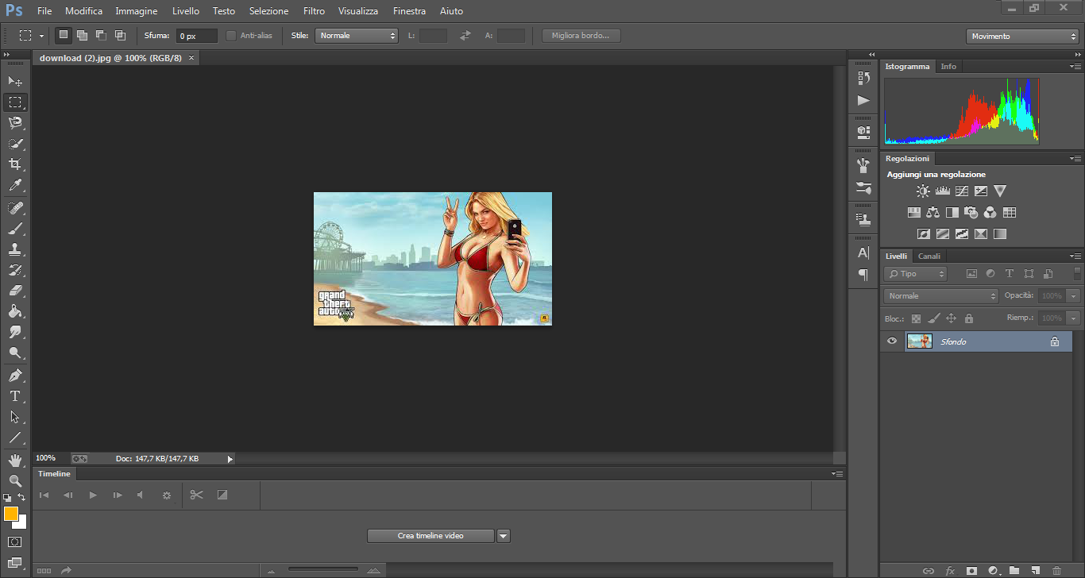1085x578 pixels.
Task: Open the File menu
Action: click(x=44, y=11)
